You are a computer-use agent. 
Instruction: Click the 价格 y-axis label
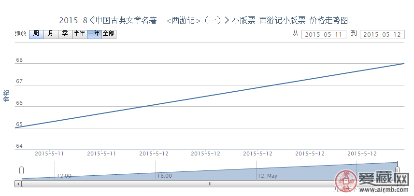pos(6,96)
